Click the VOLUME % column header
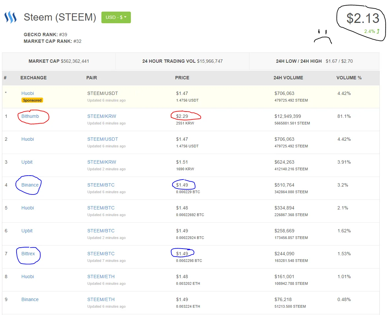388x315 pixels. tap(349, 78)
